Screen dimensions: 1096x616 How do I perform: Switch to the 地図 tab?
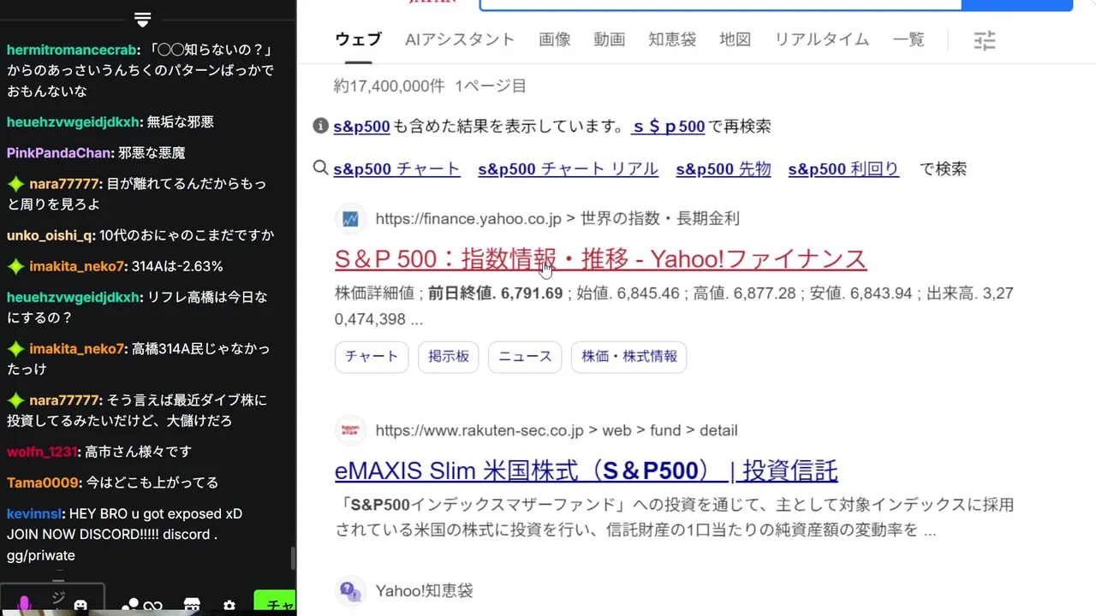[x=736, y=39]
